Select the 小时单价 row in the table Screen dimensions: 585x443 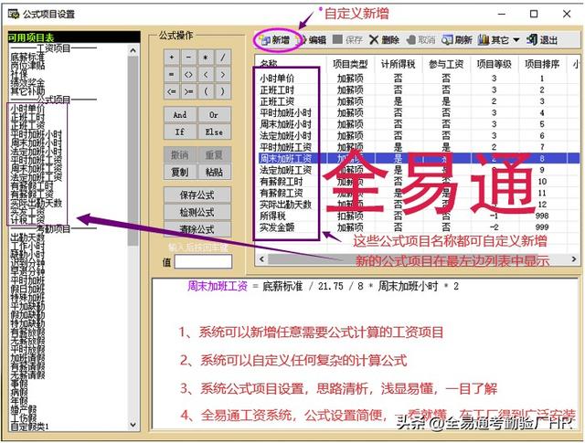click(x=418, y=79)
